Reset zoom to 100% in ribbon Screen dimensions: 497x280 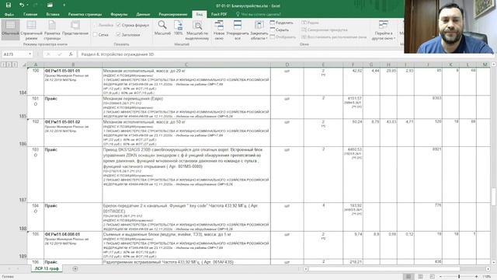tap(178, 28)
